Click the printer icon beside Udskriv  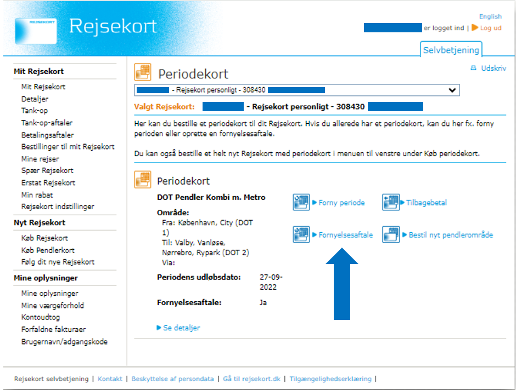pos(473,69)
